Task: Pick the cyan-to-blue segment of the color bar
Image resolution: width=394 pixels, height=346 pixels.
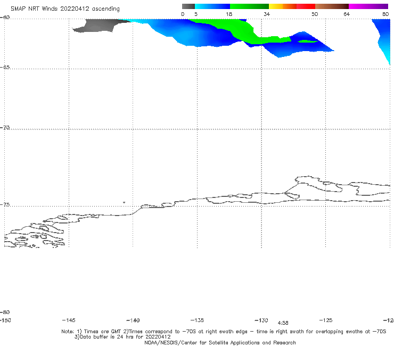Action: pyautogui.click(x=212, y=6)
